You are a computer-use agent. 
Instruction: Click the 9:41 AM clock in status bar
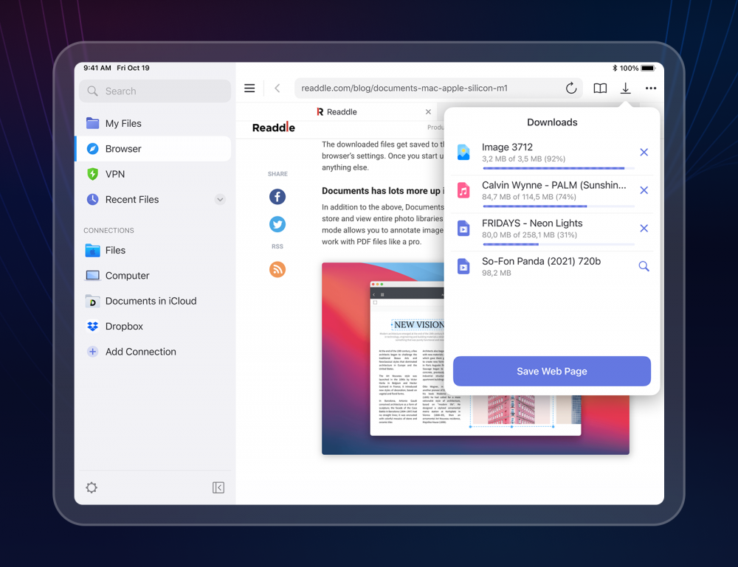coord(97,68)
